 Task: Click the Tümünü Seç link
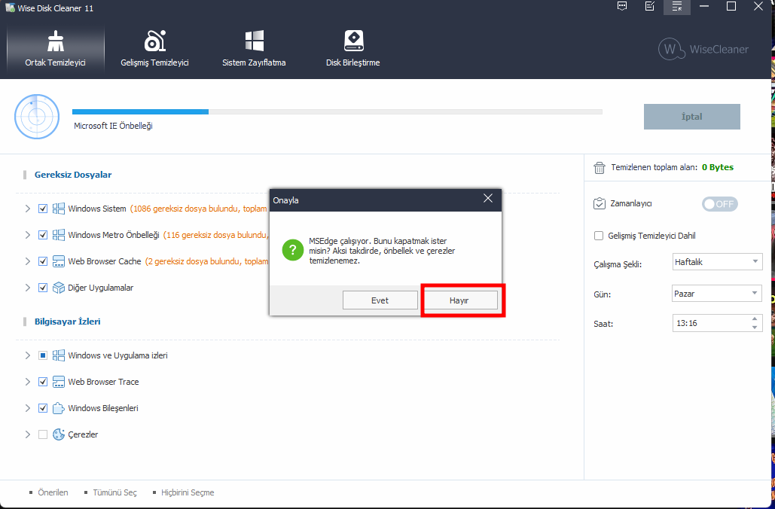pyautogui.click(x=114, y=492)
